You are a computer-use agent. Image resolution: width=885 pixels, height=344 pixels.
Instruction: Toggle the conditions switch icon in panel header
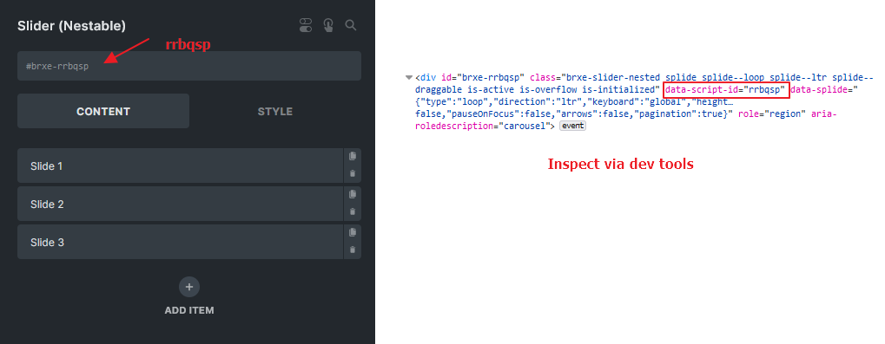coord(306,25)
